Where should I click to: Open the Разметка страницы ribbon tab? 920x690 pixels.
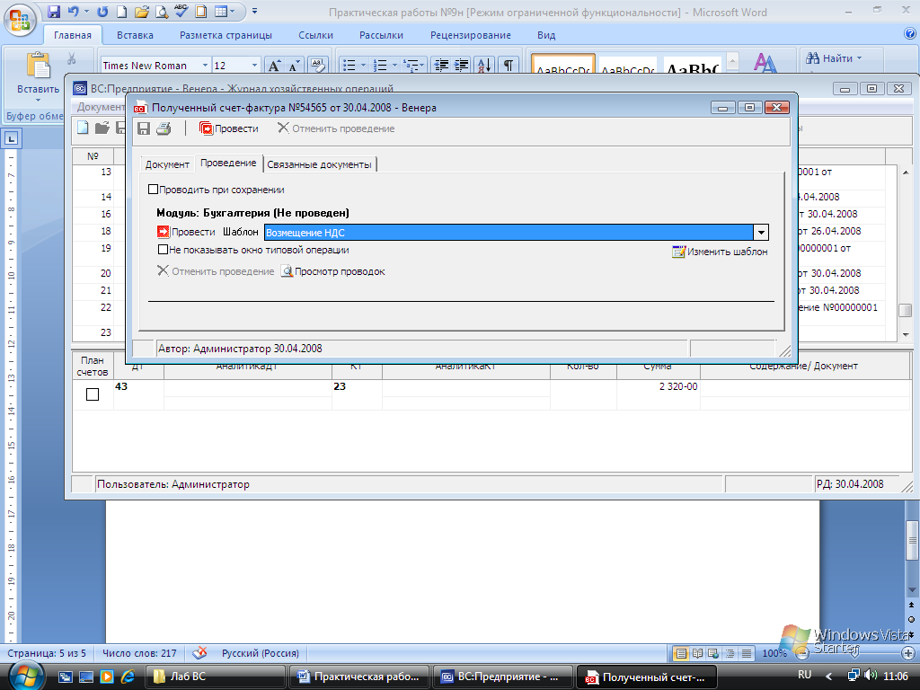(226, 35)
